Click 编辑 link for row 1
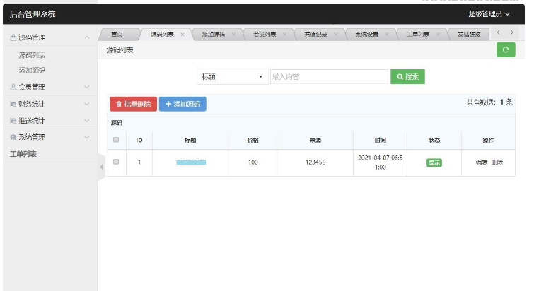Image resolution: width=534 pixels, height=291 pixels. pyautogui.click(x=482, y=162)
